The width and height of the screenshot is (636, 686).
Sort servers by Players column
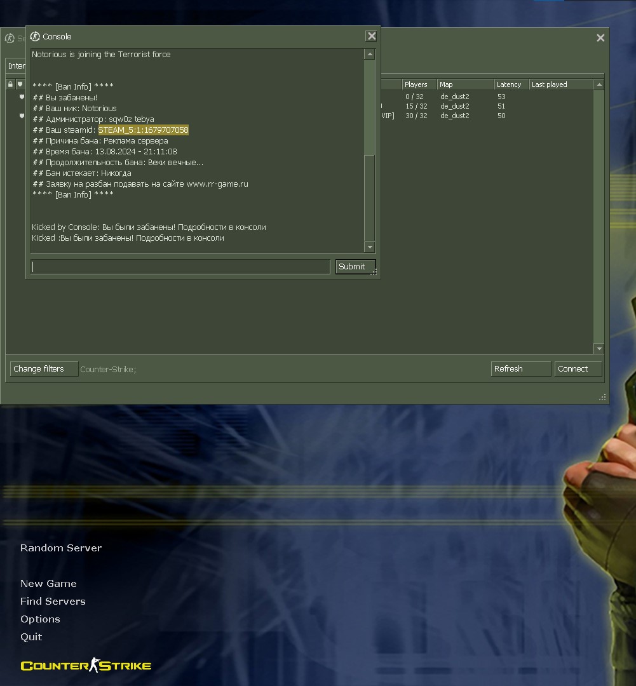(x=419, y=84)
